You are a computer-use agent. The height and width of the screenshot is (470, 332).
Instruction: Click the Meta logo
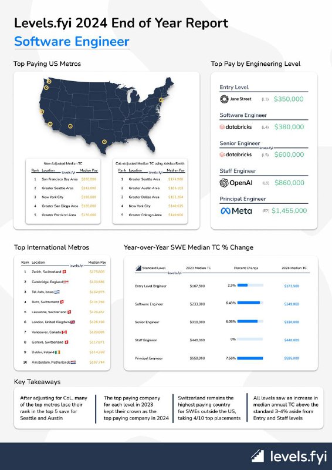(236, 211)
